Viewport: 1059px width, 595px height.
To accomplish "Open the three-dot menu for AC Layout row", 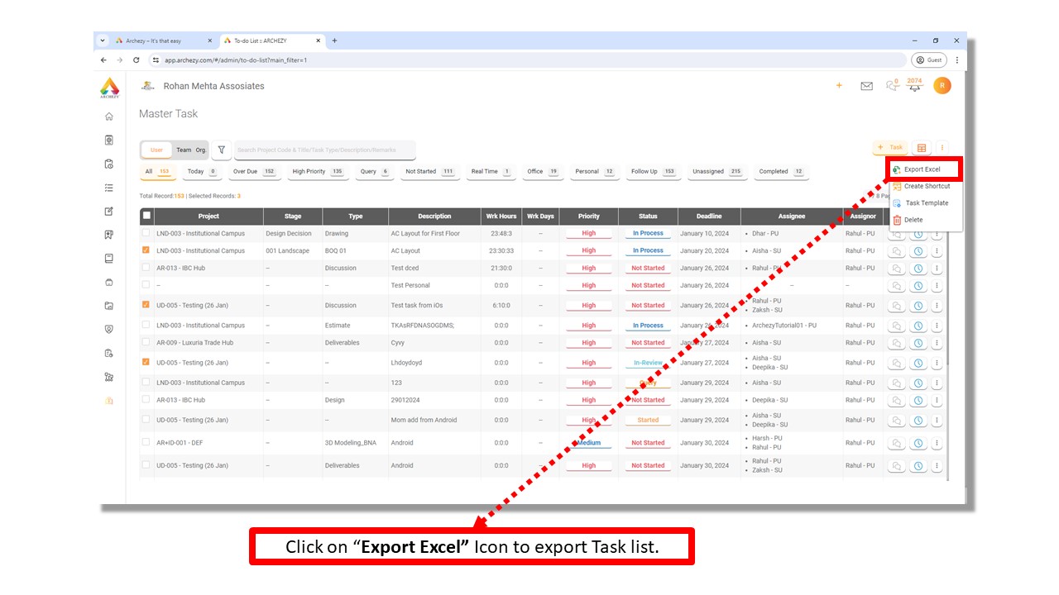I will coord(937,250).
